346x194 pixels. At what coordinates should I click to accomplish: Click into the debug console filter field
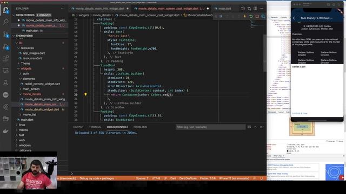click(x=210, y=127)
